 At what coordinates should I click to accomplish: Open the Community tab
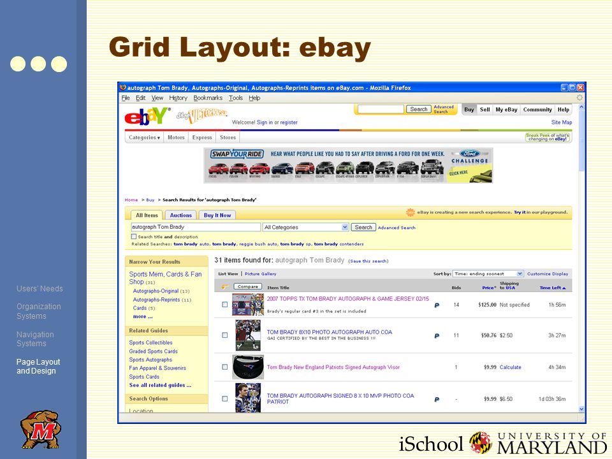tap(537, 110)
